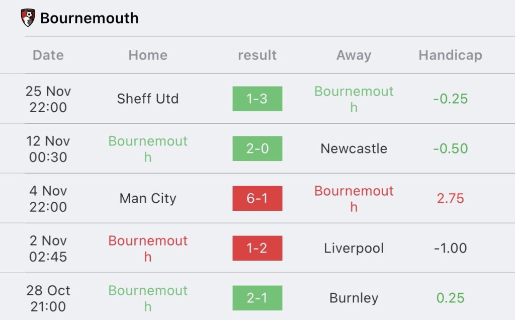Viewport: 515px width, 320px height.
Task: Click the Bournemouth club crest icon
Action: tap(28, 18)
